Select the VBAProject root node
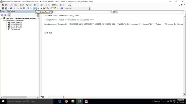The width and height of the screenshot is (186, 104). coord(22,18)
